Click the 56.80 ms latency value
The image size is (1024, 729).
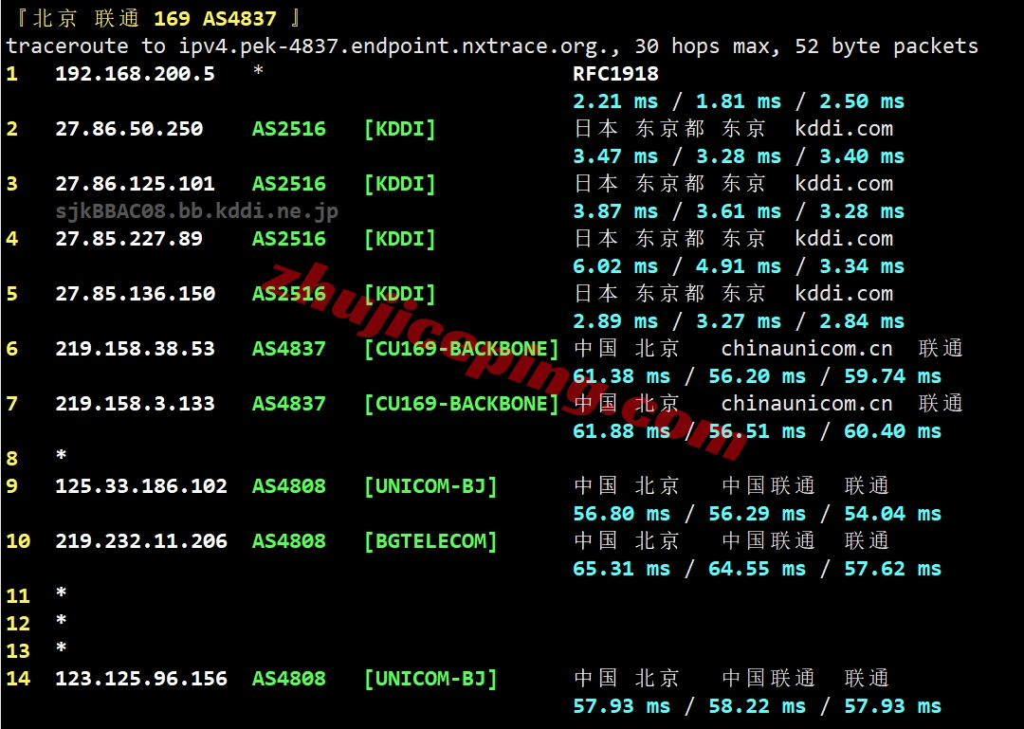[x=622, y=514]
